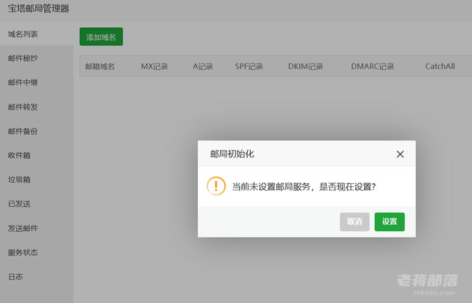Select 邮件秘抄 from the sidebar
472x303 pixels.
[x=37, y=58]
